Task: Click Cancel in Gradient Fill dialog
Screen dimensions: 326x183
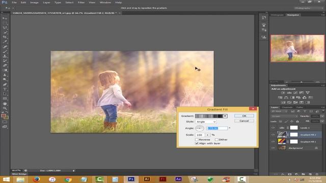Action: [x=244, y=121]
